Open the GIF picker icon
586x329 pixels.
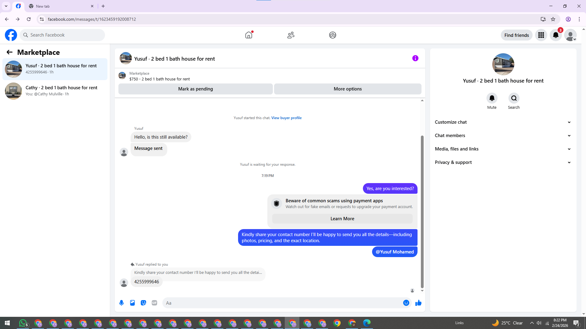[154, 303]
